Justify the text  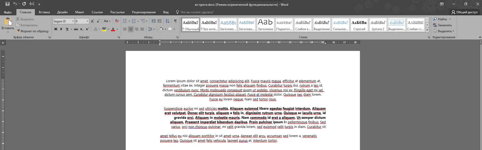(142, 29)
